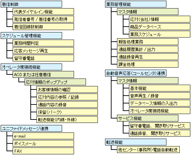Open 発信者番号 / 着信番号の取得 entry
This screenshot has width=191, height=155.
click(x=43, y=19)
